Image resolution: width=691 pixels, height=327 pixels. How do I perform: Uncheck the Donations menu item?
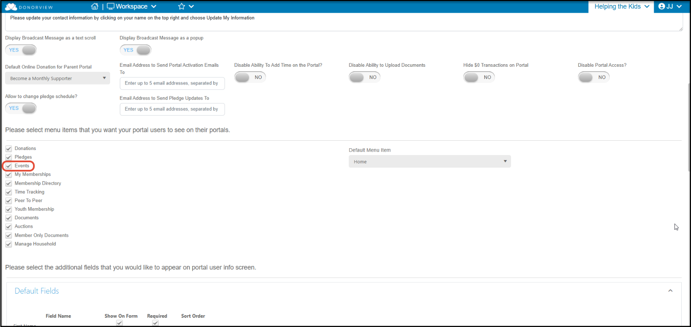8,149
